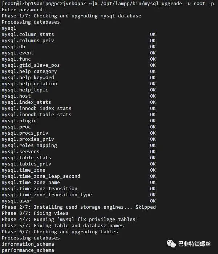The height and width of the screenshot is (254, 218).
Task: Click the OK status beside mysql.plugin
Action: [153, 121]
